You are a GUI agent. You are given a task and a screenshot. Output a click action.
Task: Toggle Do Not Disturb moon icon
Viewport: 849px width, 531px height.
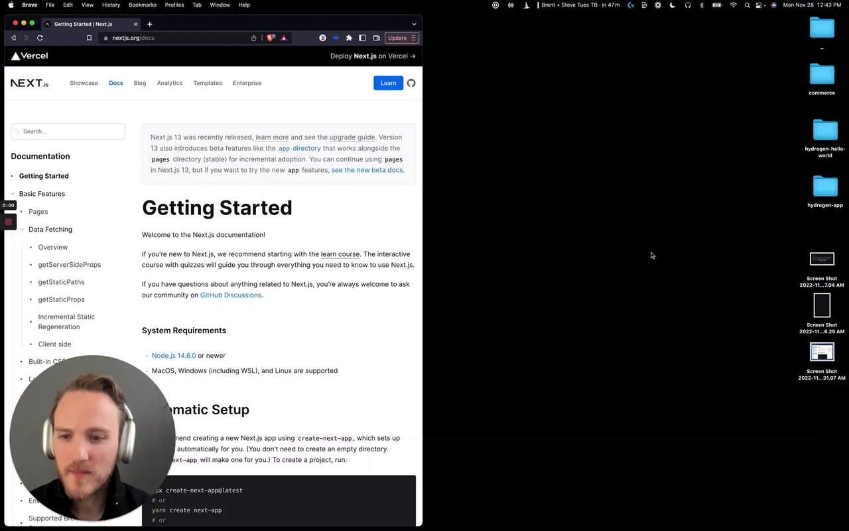(x=673, y=5)
